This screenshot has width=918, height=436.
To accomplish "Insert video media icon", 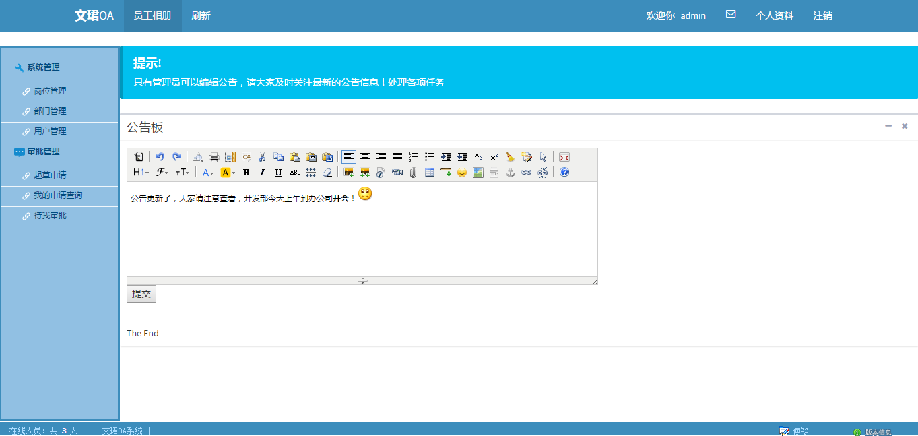I will (397, 173).
